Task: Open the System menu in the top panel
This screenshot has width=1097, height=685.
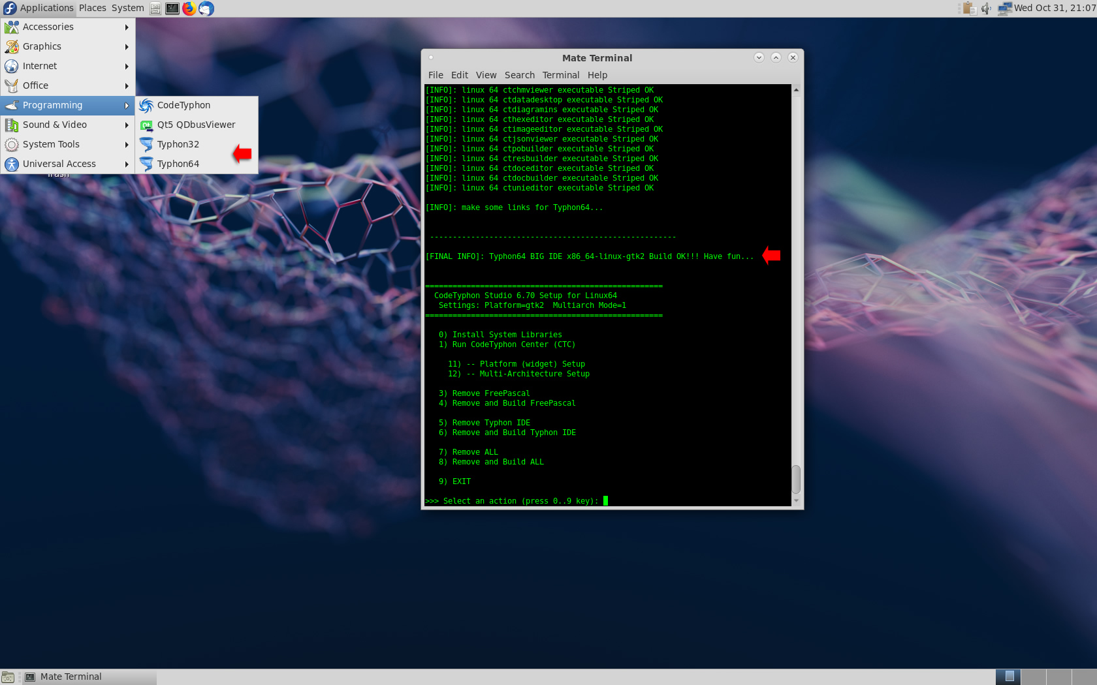Action: [128, 8]
